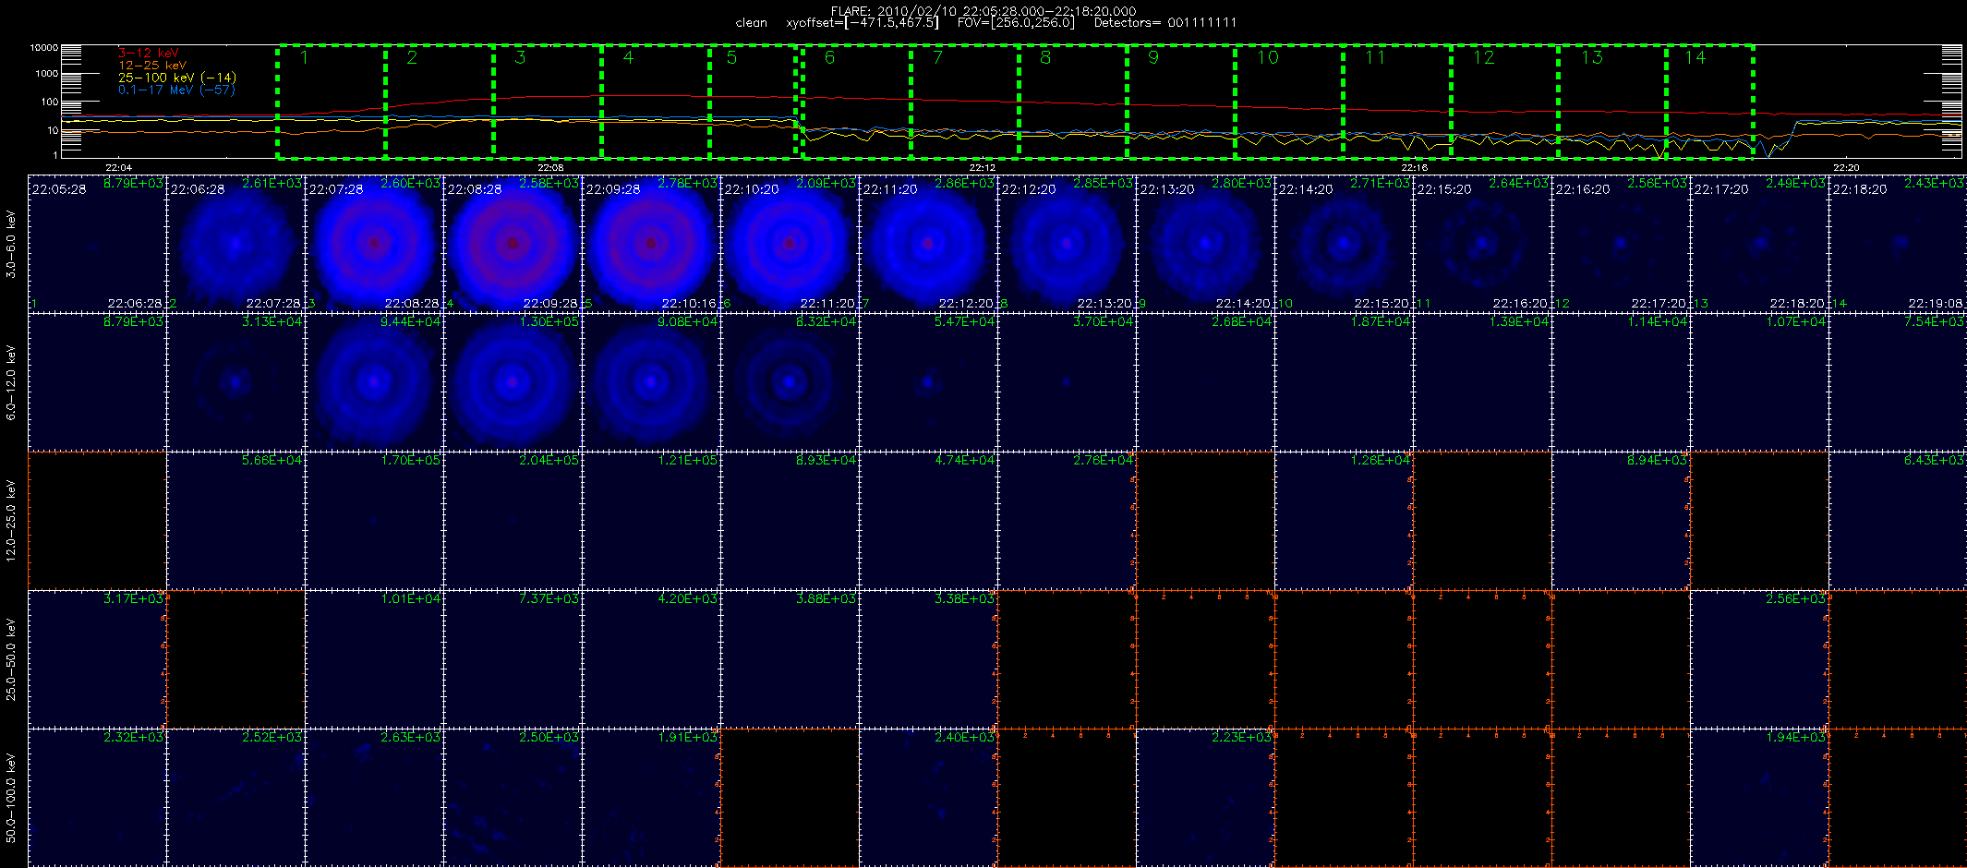Click the 'clean' algorithm label in header
Image resolution: width=1967 pixels, height=868 pixels.
click(x=752, y=23)
